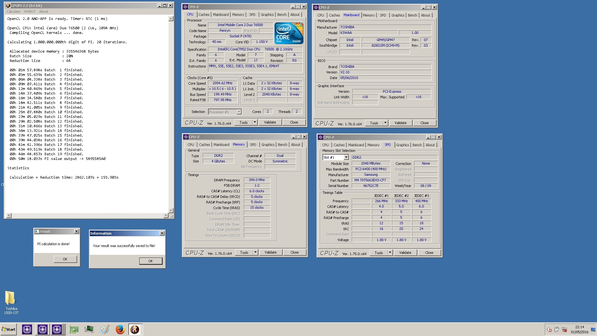Open the Calculate menu in GPUPI
This screenshot has height=336, width=597.
point(13,12)
